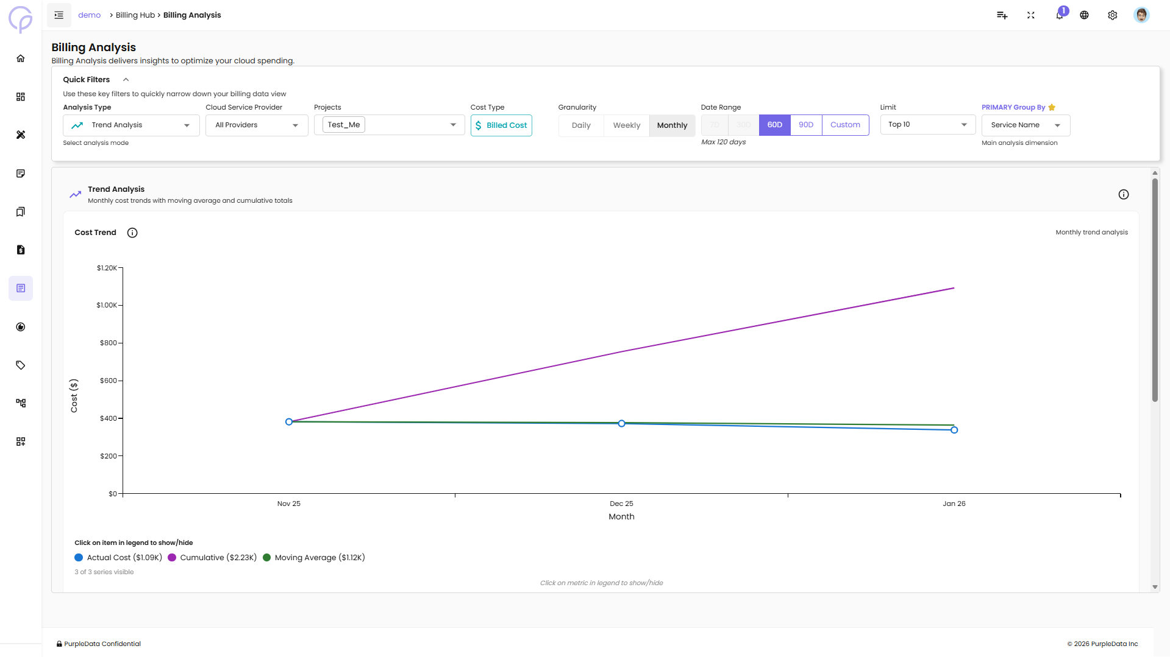The image size is (1170, 657).
Task: Expand the Cloud Service Provider dropdown
Action: coord(257,125)
